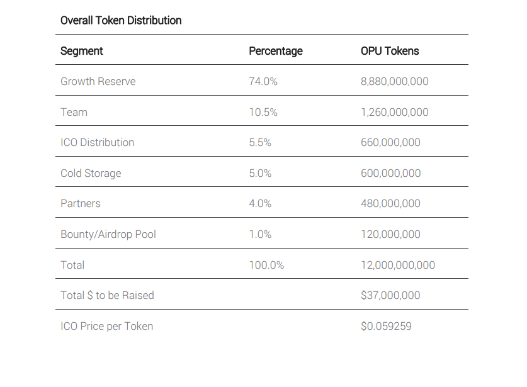Click the 1,260,000,000 token amount
The image size is (527, 387).
point(395,112)
